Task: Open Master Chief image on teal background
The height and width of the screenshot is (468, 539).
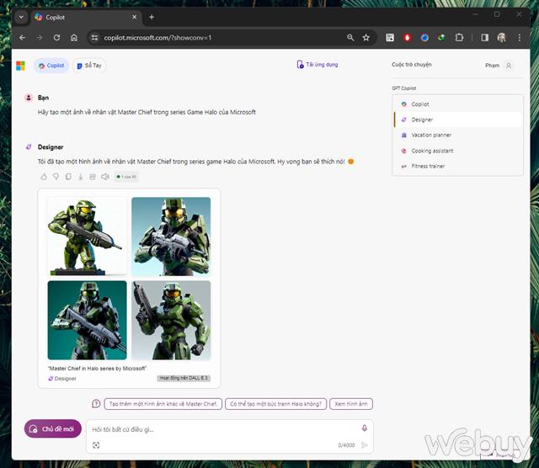Action: [87, 320]
